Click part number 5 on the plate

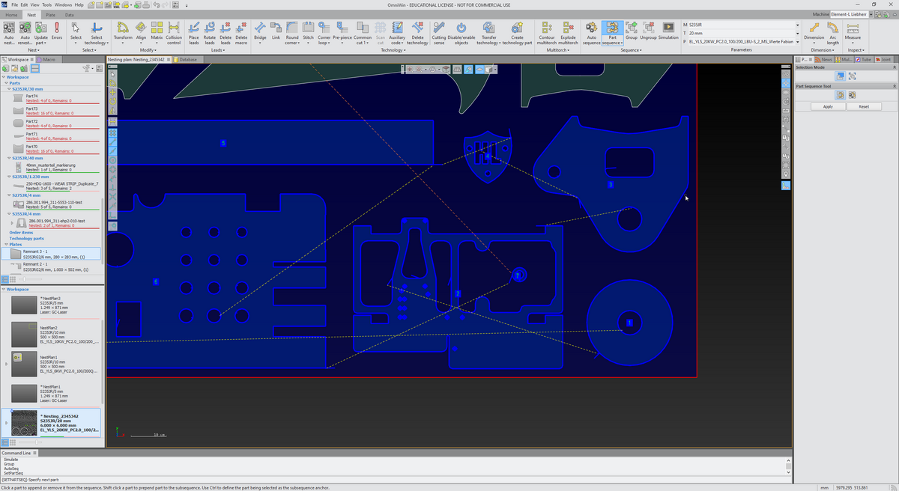223,142
